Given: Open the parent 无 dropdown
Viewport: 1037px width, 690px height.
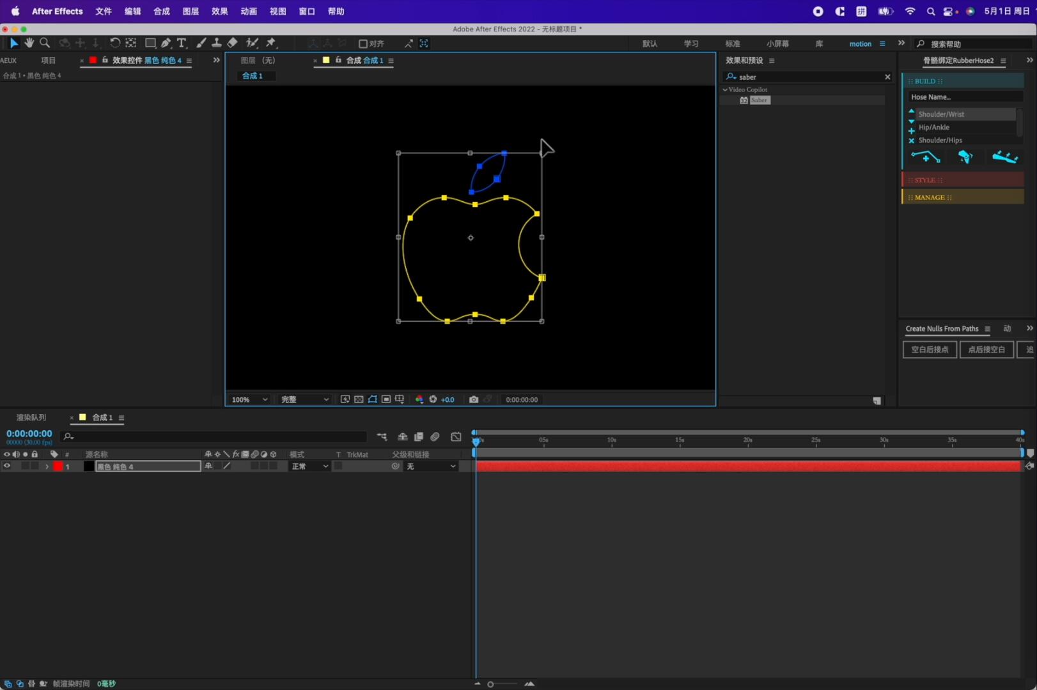Looking at the screenshot, I should coord(431,466).
